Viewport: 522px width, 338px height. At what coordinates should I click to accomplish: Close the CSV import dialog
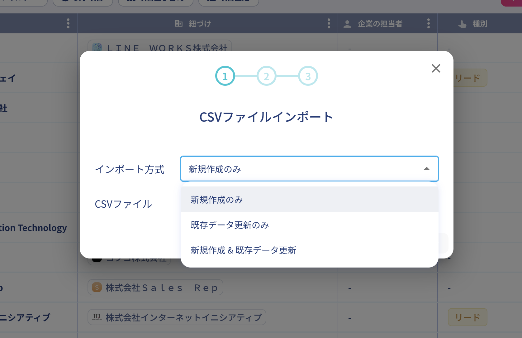(x=436, y=68)
